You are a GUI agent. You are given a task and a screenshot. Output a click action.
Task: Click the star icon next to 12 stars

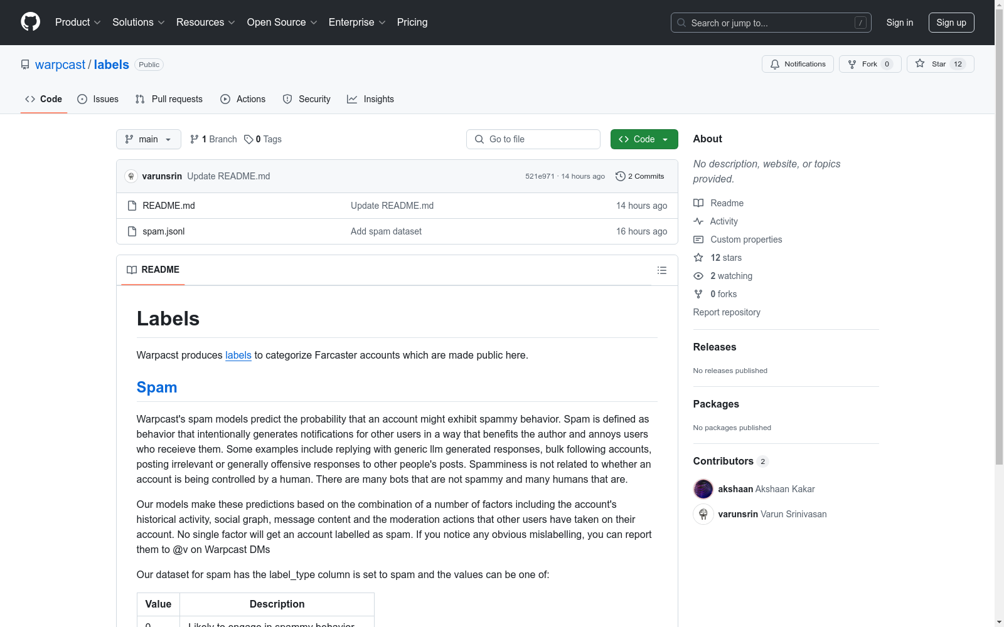(x=698, y=258)
